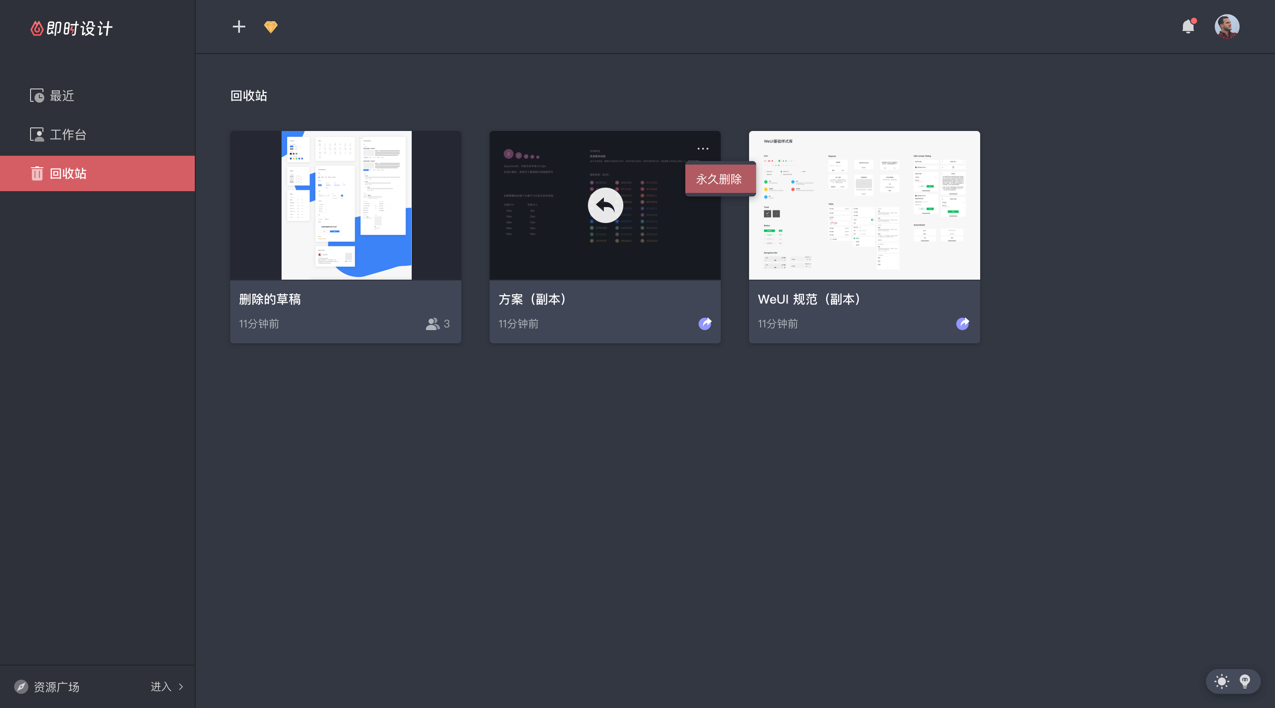Click 11分钟前 on WeUI 规范 card
The image size is (1275, 708).
[777, 323]
